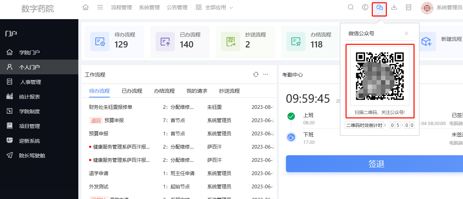Refresh the 工作流程 panel
Screen dimensions: 463x199
(256, 74)
